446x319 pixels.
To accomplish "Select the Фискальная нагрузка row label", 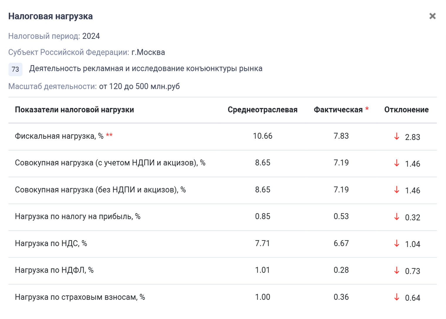I will 59,136.
